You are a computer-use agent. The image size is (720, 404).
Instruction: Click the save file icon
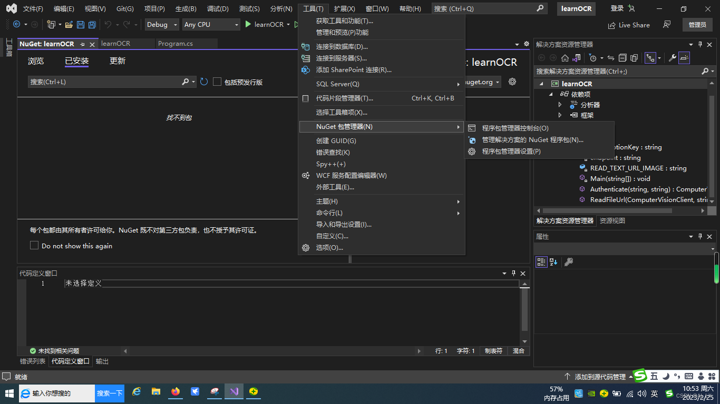81,24
